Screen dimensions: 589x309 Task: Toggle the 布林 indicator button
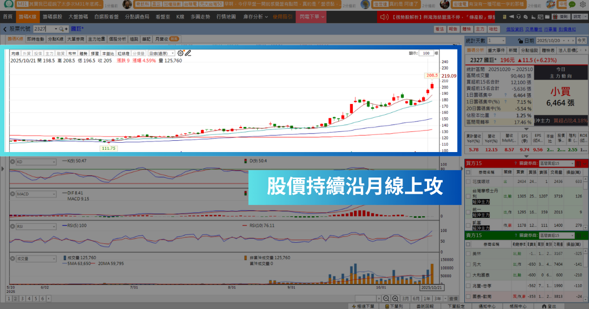click(73, 53)
